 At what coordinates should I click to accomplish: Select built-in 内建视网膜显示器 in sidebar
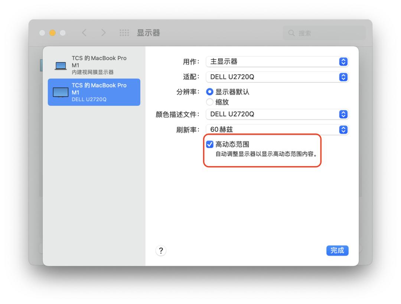point(94,65)
